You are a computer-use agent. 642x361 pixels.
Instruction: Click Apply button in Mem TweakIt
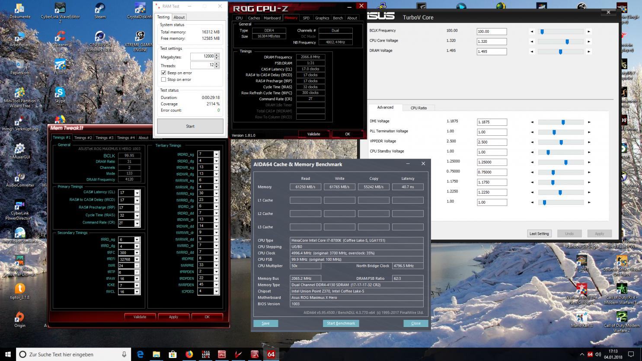click(x=173, y=317)
